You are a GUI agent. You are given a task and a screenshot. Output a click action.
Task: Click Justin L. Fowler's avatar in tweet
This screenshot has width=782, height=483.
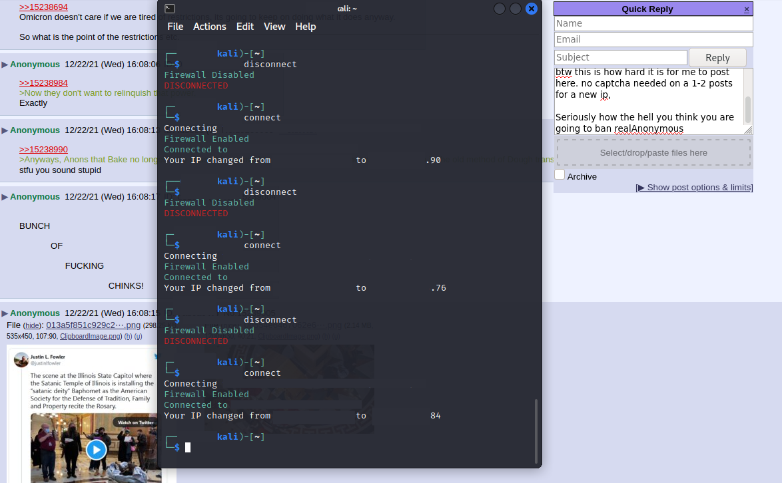point(21,359)
